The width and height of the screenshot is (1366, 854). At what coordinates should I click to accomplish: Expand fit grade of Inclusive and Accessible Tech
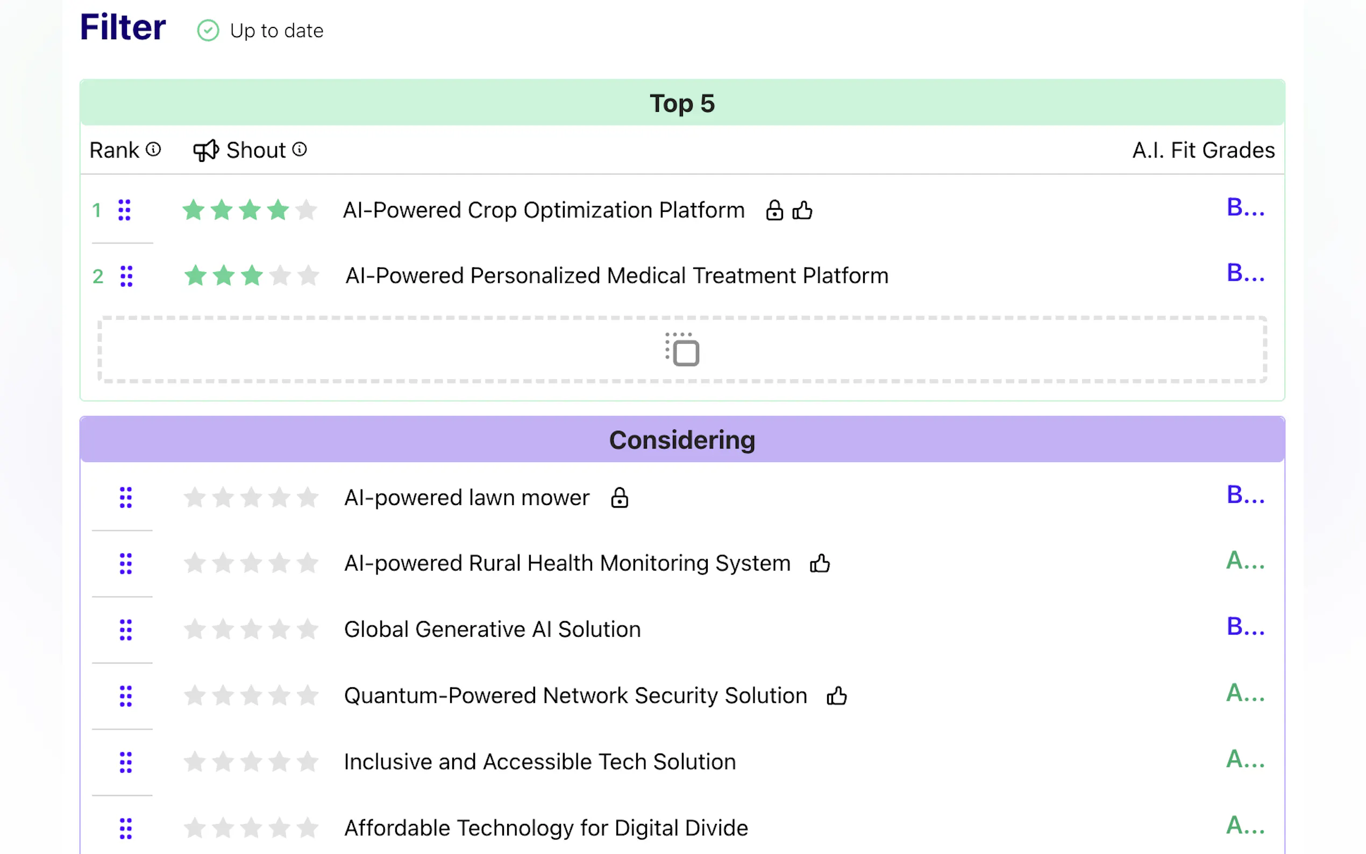coord(1244,759)
